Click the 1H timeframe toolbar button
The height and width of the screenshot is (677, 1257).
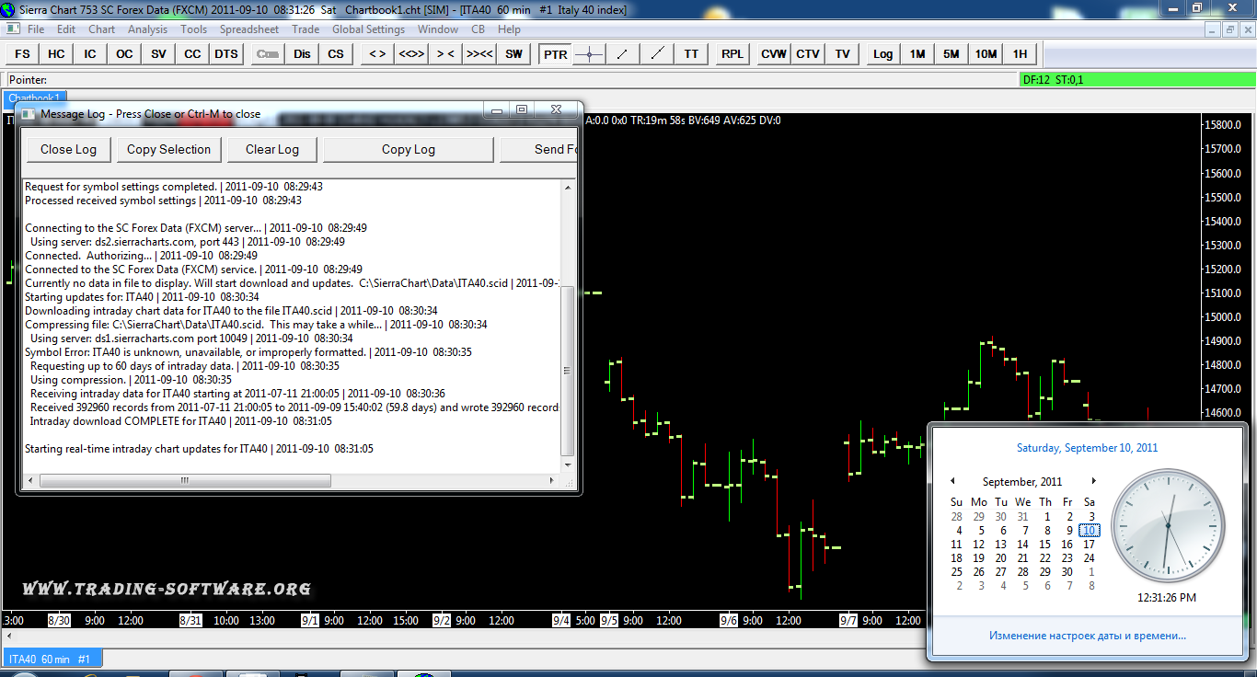point(1020,54)
